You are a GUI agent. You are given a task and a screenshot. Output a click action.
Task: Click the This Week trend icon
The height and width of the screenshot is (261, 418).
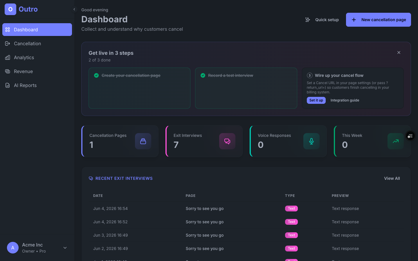coord(396,141)
